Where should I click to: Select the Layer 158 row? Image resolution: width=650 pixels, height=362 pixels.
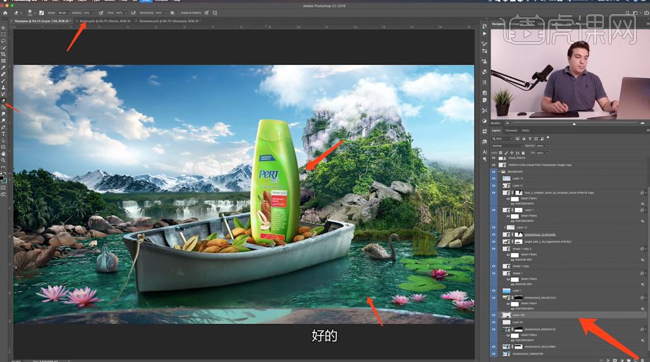pyautogui.click(x=573, y=315)
